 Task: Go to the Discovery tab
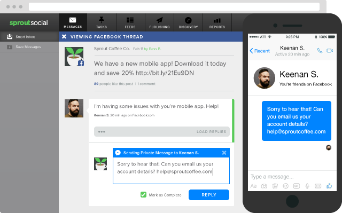188,22
